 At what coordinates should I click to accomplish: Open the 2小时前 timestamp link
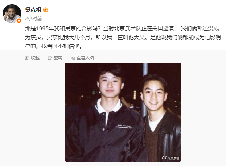[x=33, y=19]
